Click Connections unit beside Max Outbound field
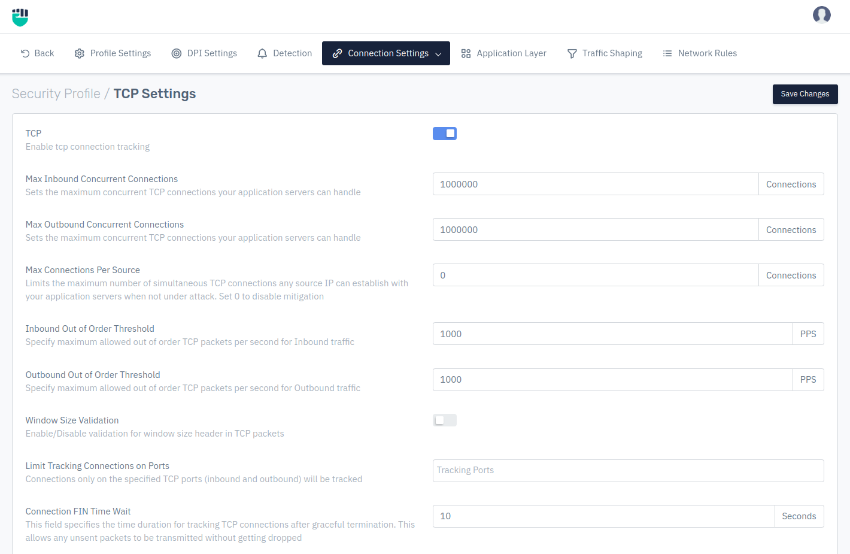The image size is (850, 554). click(x=791, y=229)
